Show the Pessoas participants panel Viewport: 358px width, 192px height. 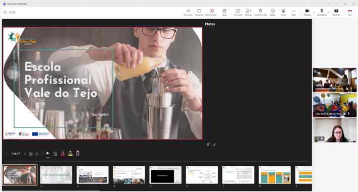pyautogui.click(x=248, y=12)
